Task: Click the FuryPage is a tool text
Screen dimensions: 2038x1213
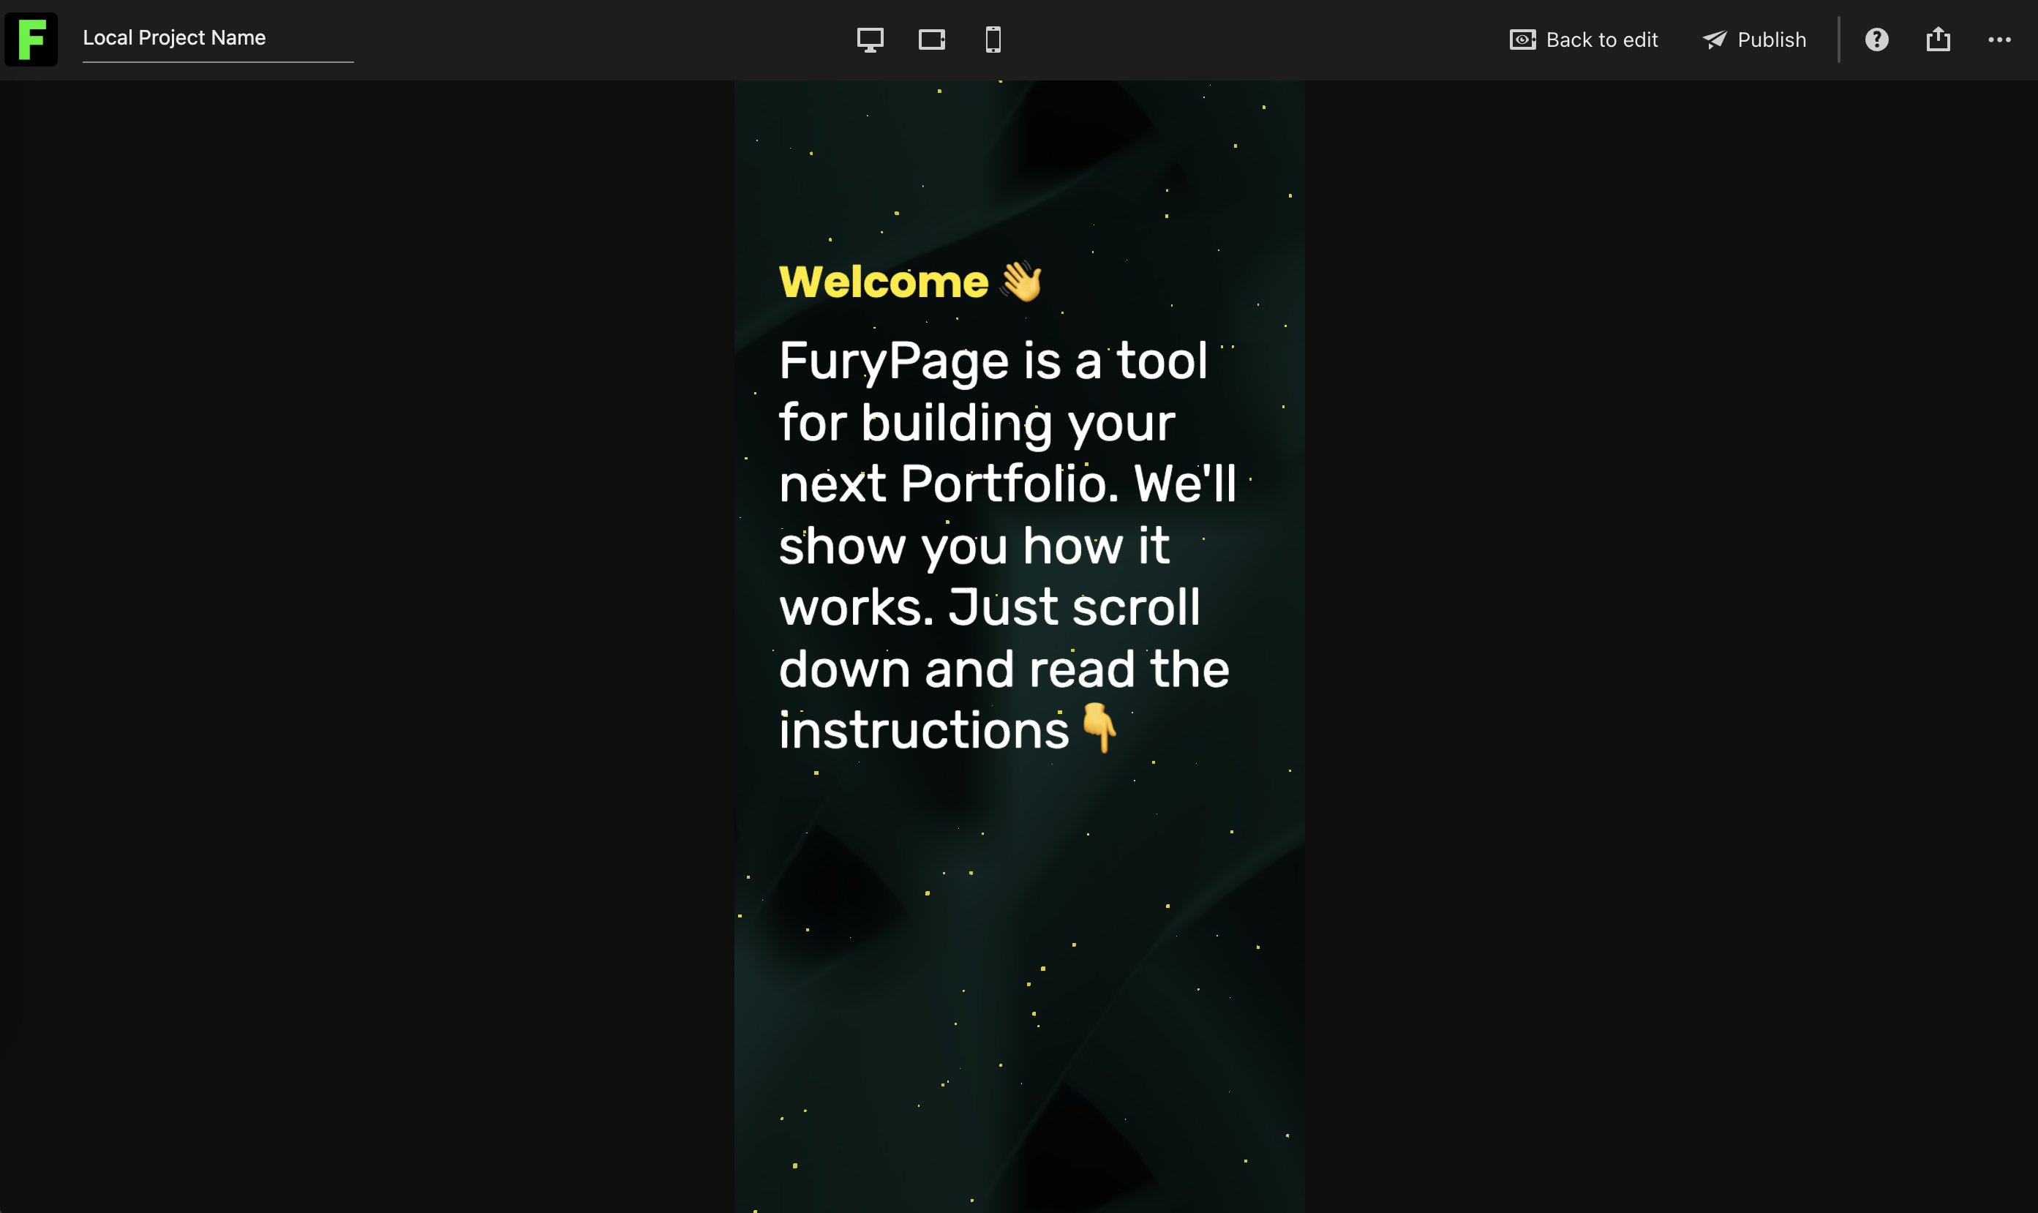Action: coord(993,361)
